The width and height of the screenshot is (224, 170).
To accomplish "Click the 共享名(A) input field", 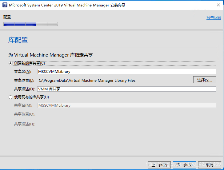I will pyautogui.click(x=126, y=72).
